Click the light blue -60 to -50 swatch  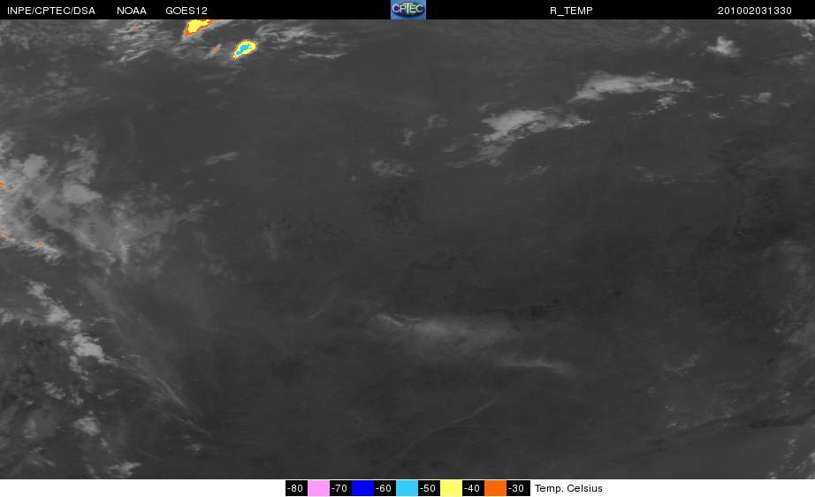[x=407, y=488]
